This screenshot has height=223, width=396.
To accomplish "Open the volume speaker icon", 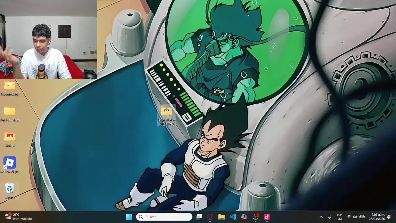I will (355, 217).
